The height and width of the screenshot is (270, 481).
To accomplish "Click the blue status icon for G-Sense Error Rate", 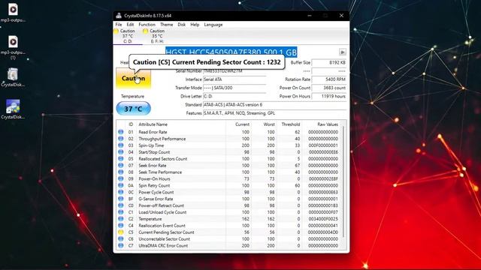I will 121,199.
